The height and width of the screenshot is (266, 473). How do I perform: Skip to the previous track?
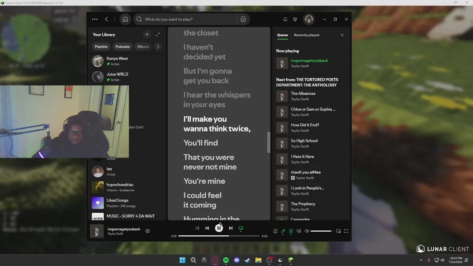point(207,228)
